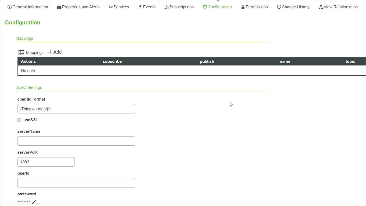Click the Mappings table grid icon
The width and height of the screenshot is (366, 206).
pyautogui.click(x=21, y=52)
